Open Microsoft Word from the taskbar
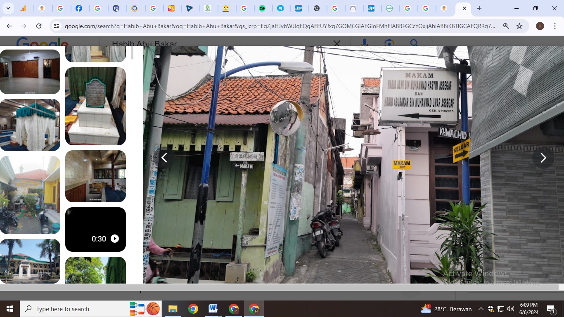Screen dimensions: 564x317 pyautogui.click(x=213, y=309)
